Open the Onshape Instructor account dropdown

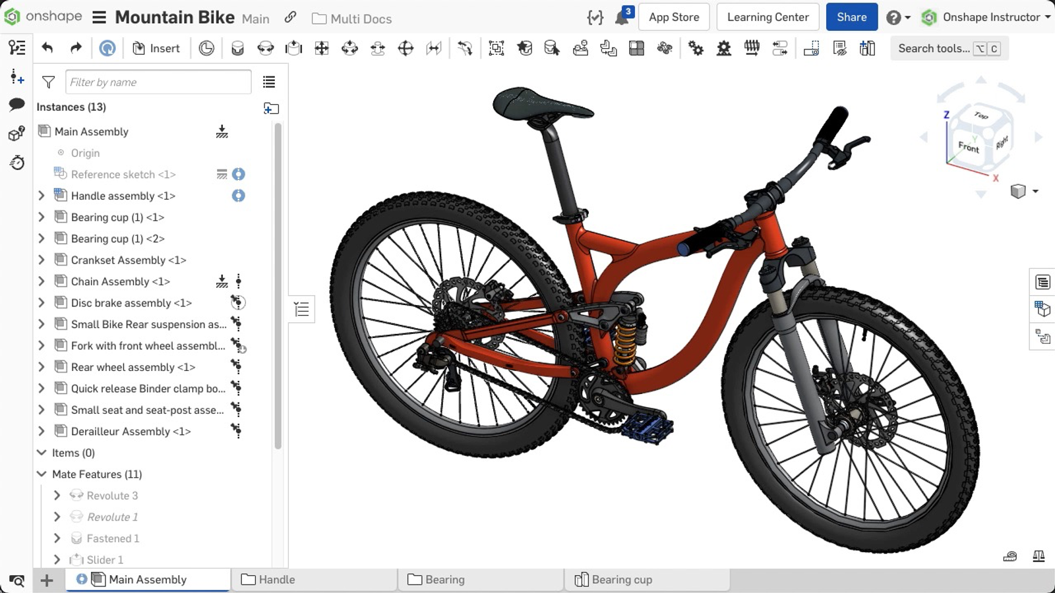tap(986, 17)
